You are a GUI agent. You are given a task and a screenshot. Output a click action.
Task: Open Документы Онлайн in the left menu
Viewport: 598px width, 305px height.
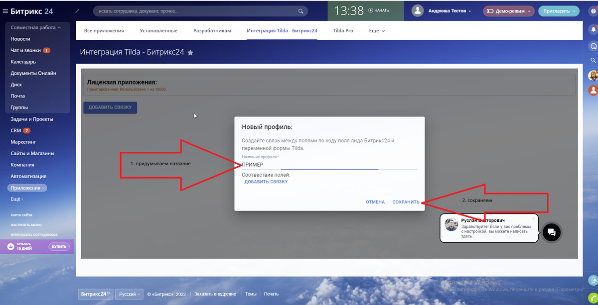tap(33, 73)
